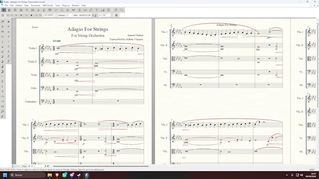Activate the Hand Grabber tool
The height and width of the screenshot is (179, 319).
coord(115,10)
